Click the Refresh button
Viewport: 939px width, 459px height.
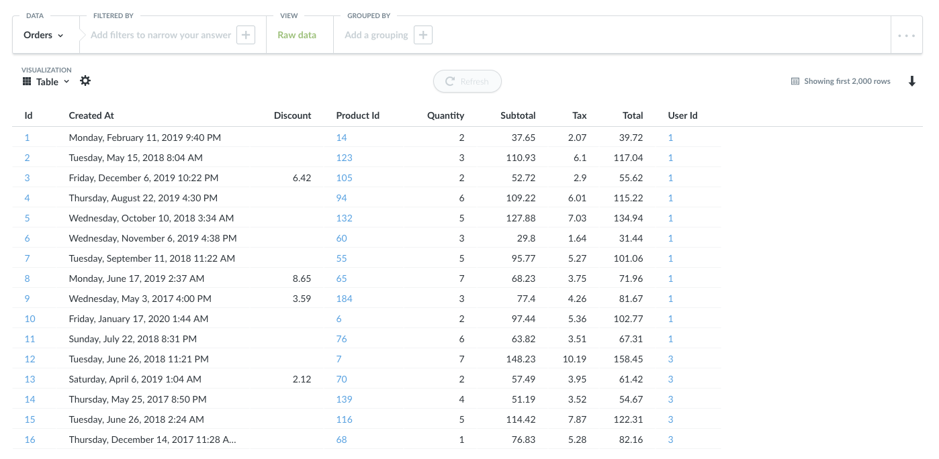coord(467,81)
